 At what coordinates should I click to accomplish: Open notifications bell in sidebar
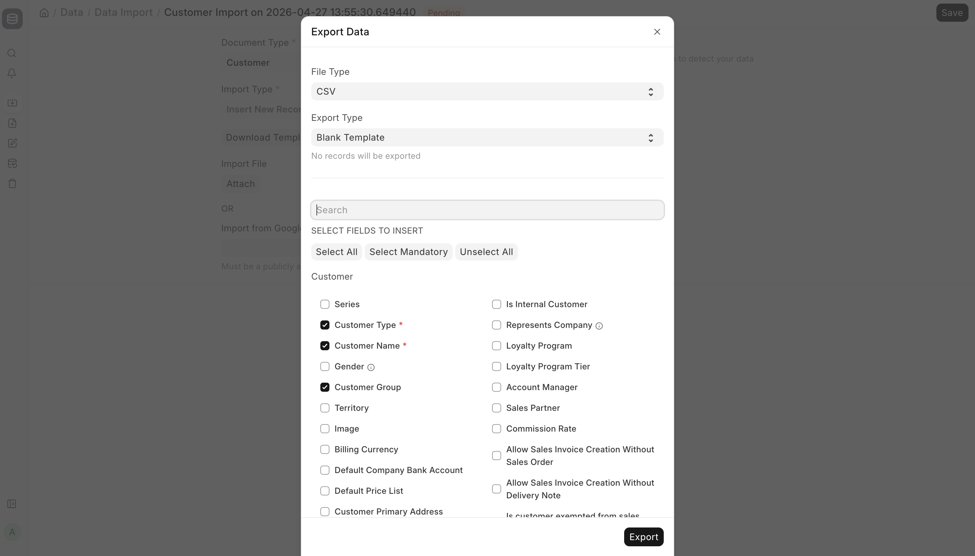pos(12,73)
